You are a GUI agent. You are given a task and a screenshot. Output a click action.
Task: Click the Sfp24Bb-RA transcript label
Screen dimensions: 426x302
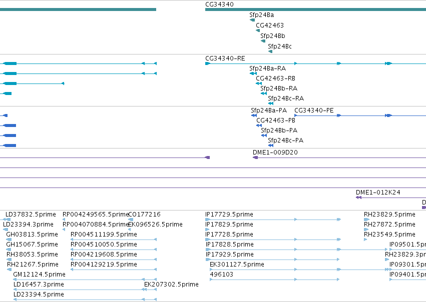click(278, 88)
